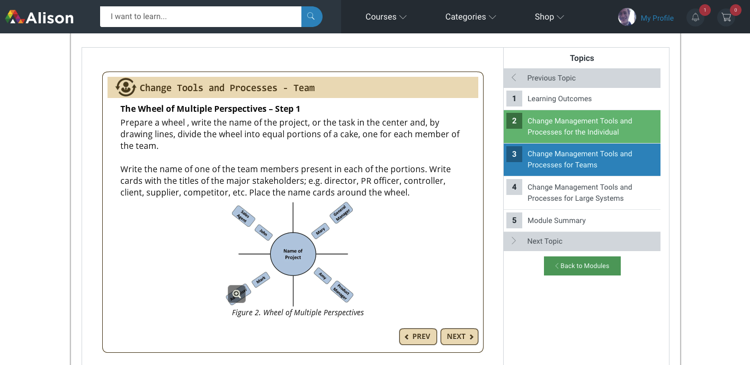The width and height of the screenshot is (750, 365).
Task: Open the notifications bell
Action: [695, 17]
